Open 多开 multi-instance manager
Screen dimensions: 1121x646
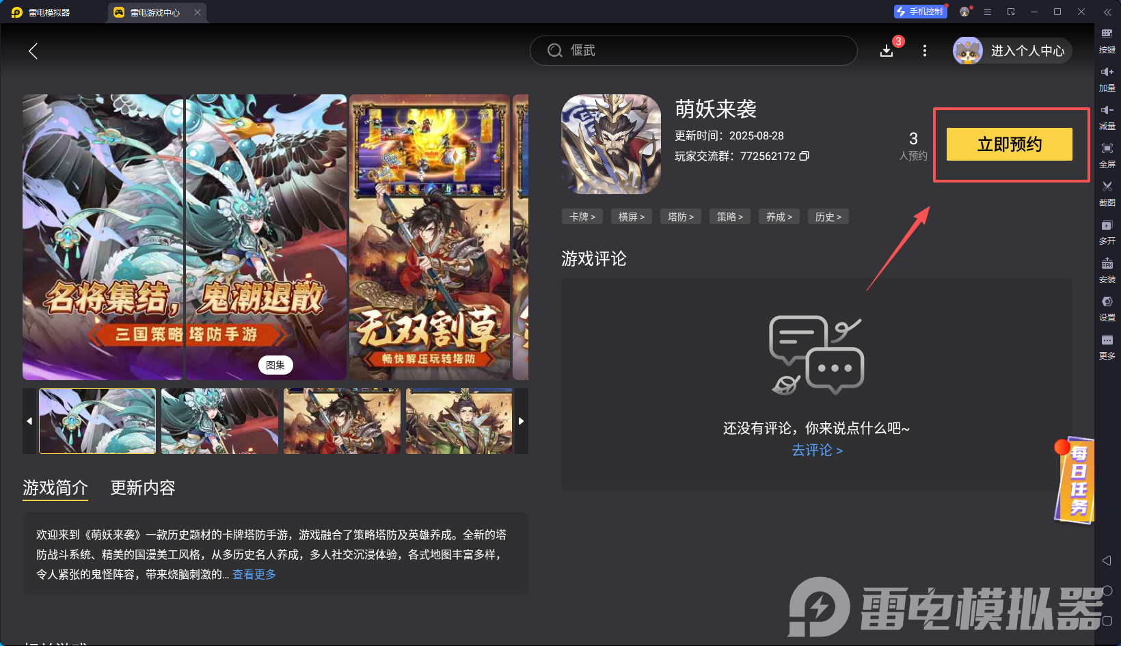(1107, 232)
